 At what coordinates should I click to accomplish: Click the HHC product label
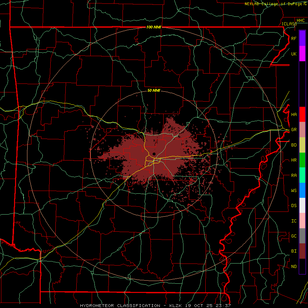(x=300, y=21)
